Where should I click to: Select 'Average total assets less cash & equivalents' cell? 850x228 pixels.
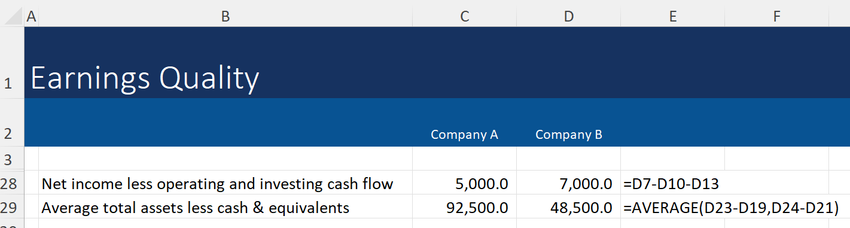click(x=226, y=206)
